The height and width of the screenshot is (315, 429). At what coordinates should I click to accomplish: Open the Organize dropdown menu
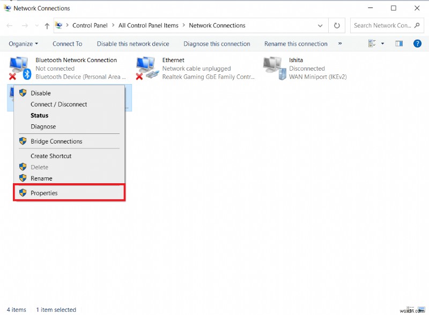23,44
